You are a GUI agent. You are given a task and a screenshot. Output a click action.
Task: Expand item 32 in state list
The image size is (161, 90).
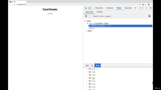click(x=87, y=72)
